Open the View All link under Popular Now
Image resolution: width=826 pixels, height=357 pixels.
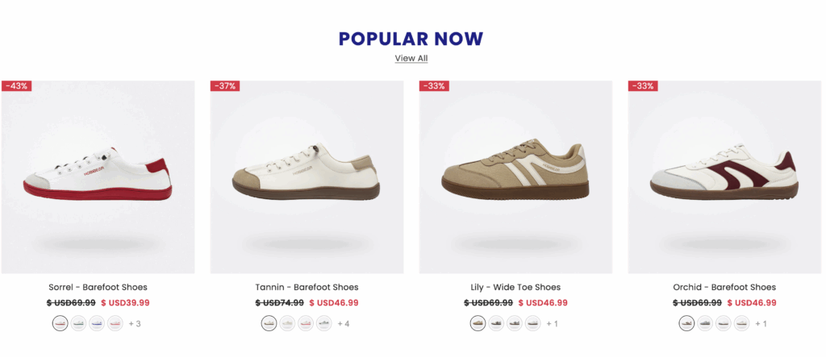pyautogui.click(x=411, y=58)
